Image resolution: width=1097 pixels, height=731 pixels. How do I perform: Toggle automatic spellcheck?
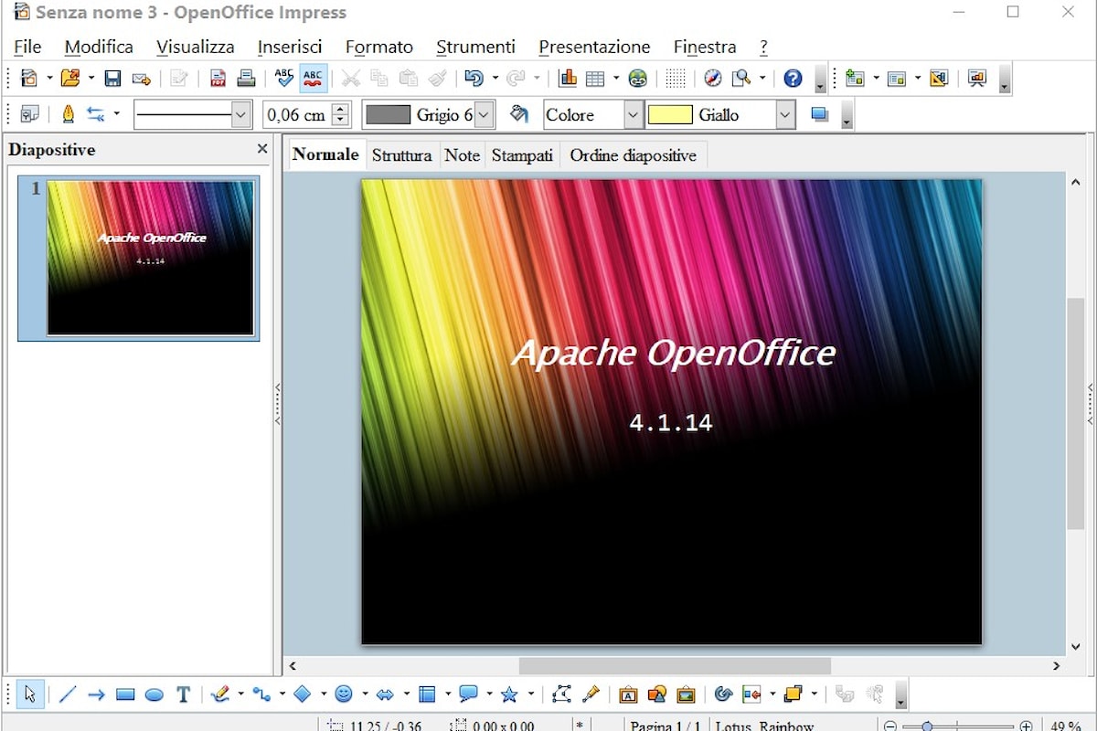point(314,79)
